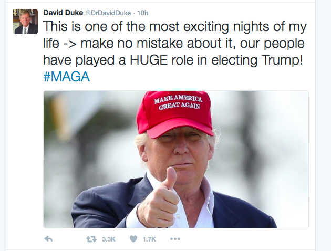Click the 10h timestamp link
This screenshot has width=331, height=251.
(x=143, y=13)
